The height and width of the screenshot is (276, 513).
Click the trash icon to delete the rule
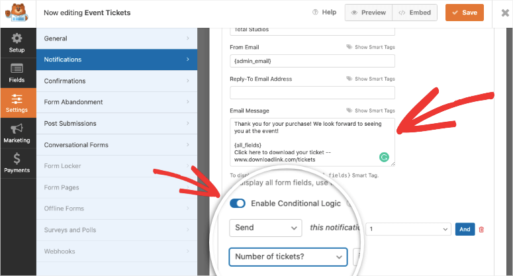tap(481, 230)
